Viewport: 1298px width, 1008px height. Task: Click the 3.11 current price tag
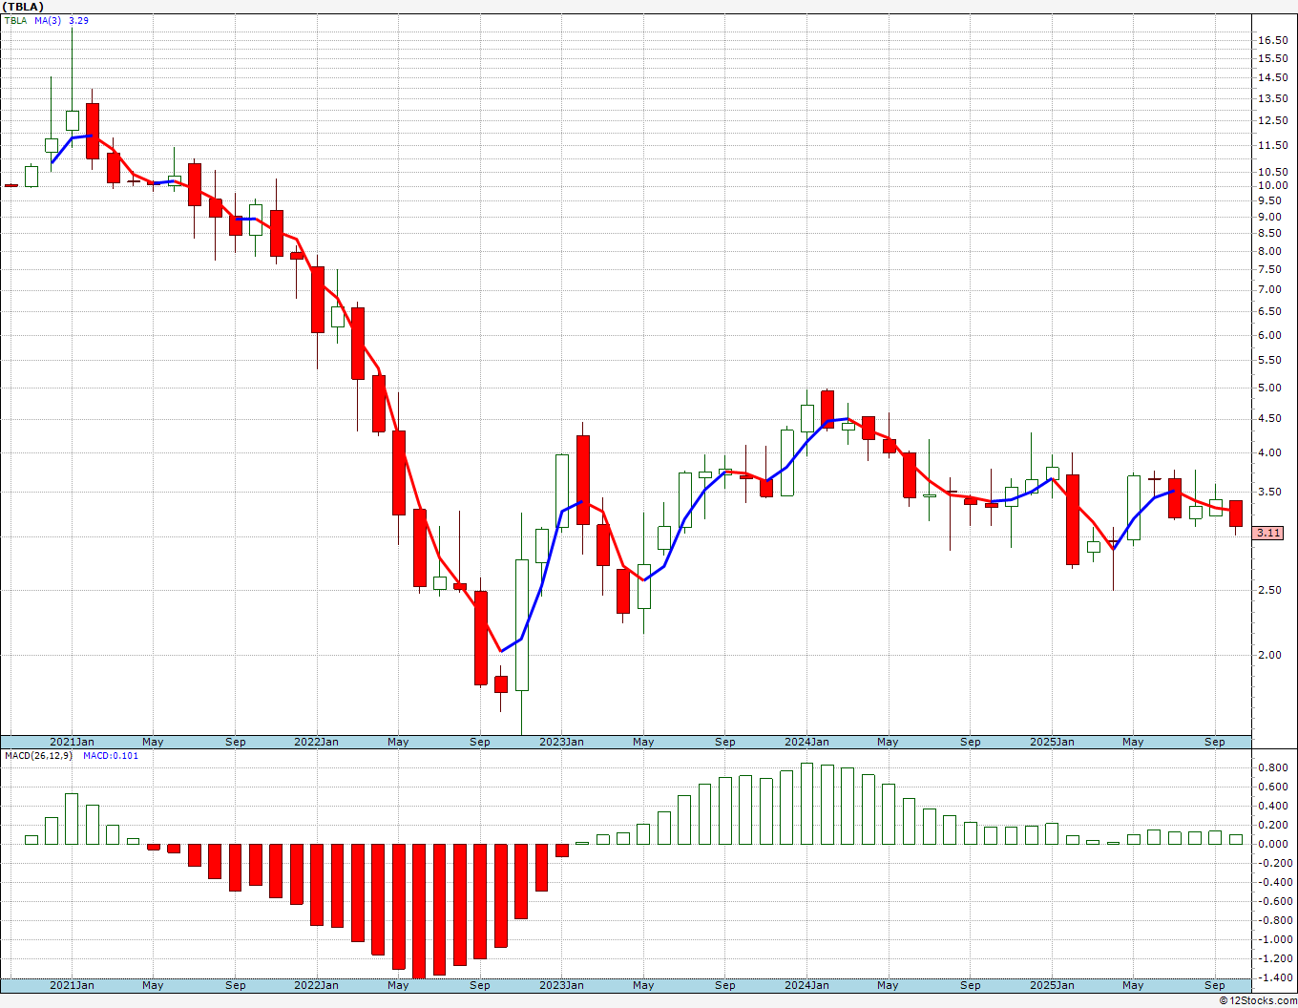(x=1268, y=533)
